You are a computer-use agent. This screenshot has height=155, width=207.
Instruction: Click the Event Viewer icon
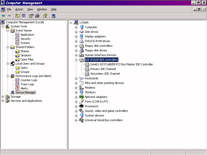point(12,30)
